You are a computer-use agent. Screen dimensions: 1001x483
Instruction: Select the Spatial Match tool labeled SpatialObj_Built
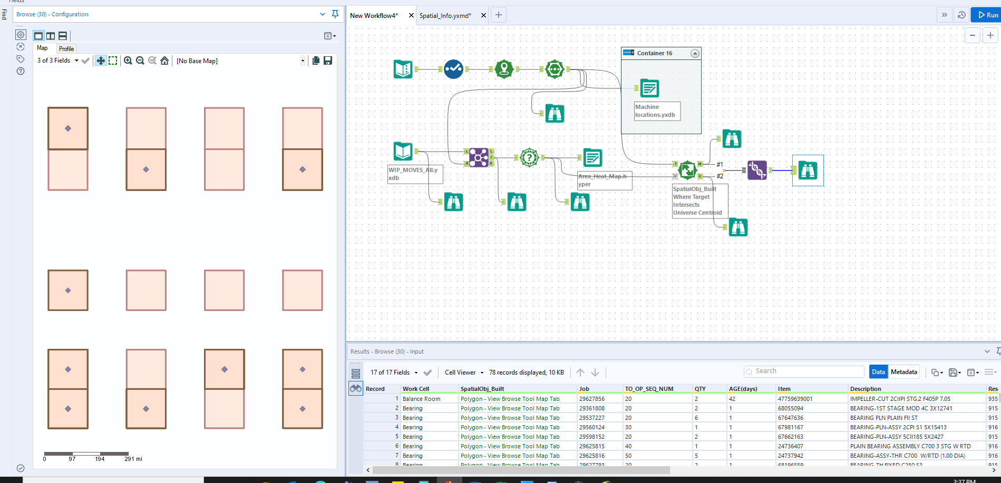tap(687, 170)
